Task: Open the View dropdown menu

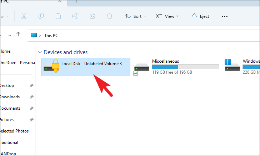Action: point(167,16)
